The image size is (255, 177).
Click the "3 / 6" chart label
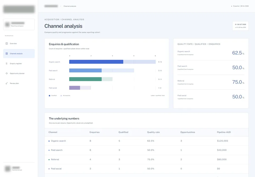click(x=160, y=71)
